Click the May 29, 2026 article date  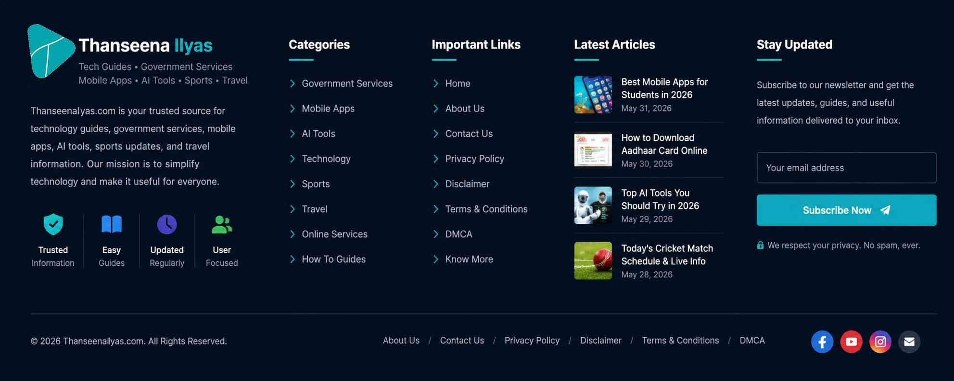[647, 220]
